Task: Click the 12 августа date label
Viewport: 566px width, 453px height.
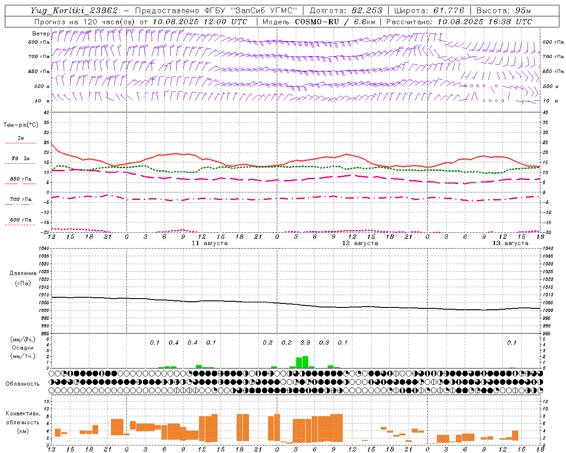Action: tap(360, 243)
